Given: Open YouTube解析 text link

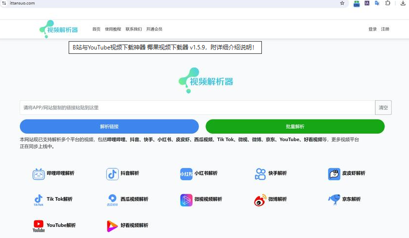Looking at the screenshot, I should coord(61,225).
